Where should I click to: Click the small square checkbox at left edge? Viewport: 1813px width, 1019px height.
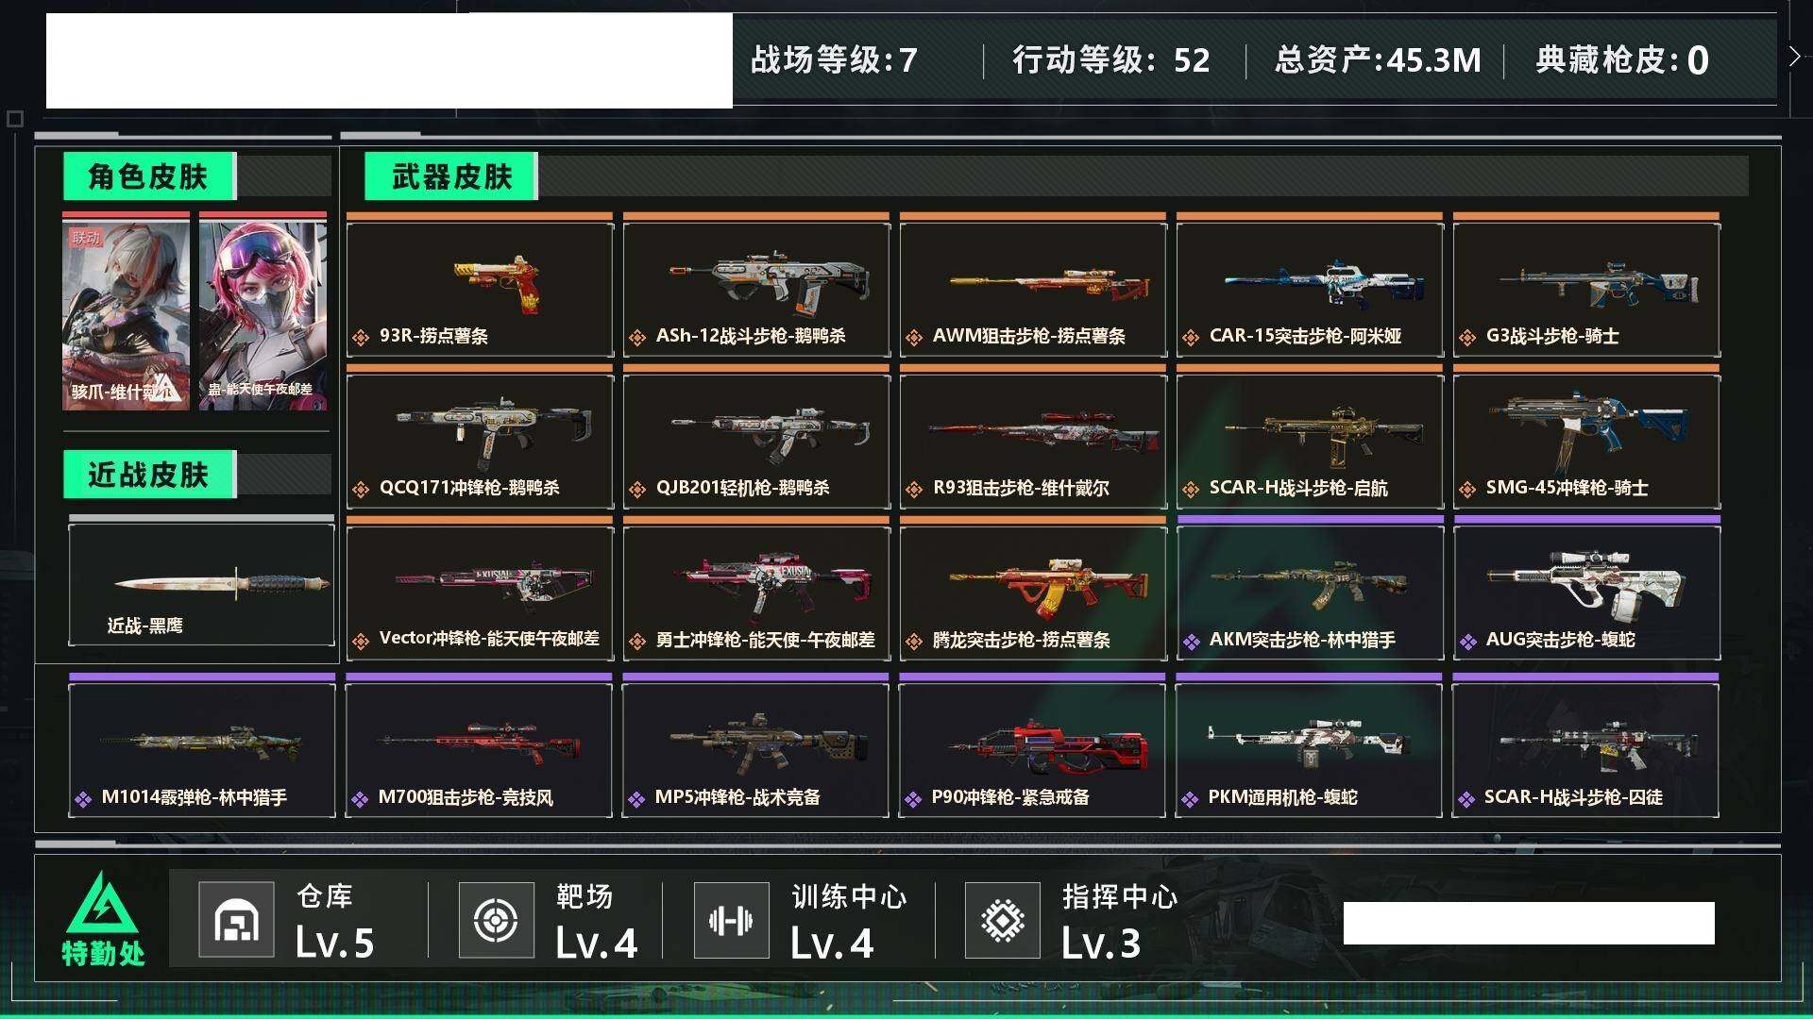[15, 119]
